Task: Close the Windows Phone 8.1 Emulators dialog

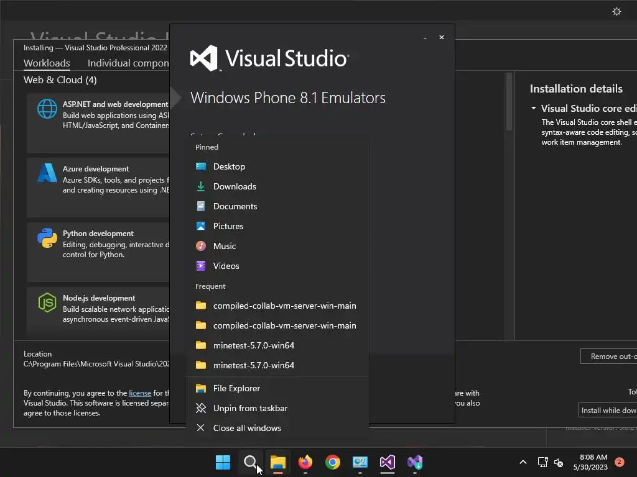Action: tap(442, 37)
